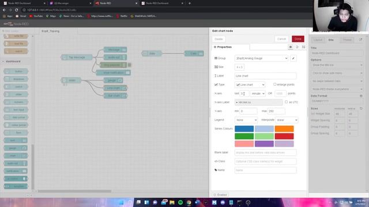Pick the template node from the palette

tap(16, 186)
